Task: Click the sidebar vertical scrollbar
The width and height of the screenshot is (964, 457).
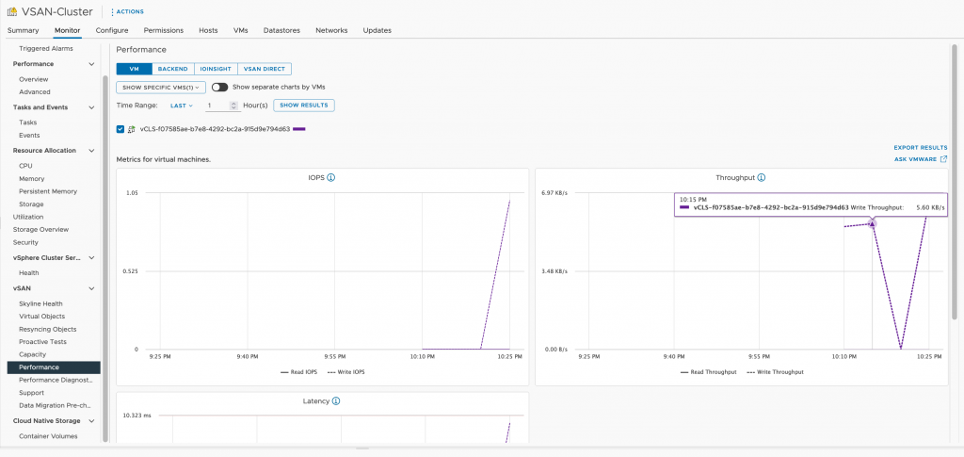Action: point(105,258)
